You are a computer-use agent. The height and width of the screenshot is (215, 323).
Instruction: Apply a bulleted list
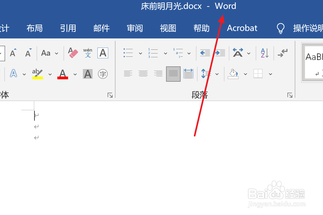click(128, 53)
